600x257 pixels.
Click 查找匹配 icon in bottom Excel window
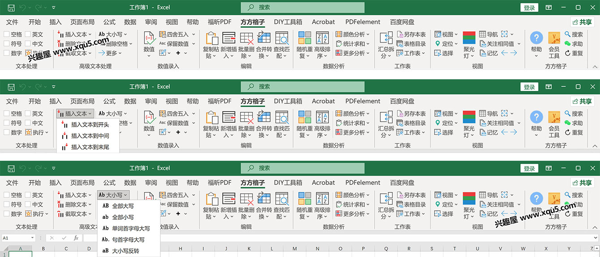(282, 199)
